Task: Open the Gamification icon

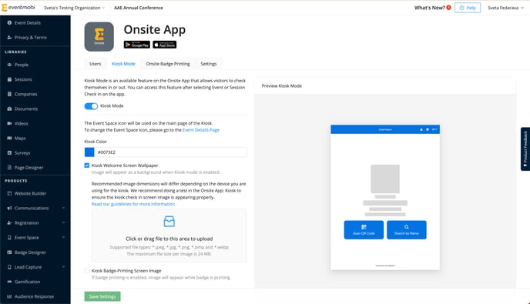Action: point(9,282)
